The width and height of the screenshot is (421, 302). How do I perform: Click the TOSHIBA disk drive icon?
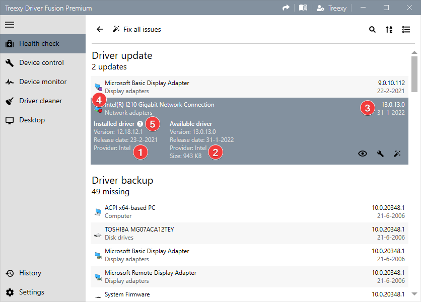98,235
